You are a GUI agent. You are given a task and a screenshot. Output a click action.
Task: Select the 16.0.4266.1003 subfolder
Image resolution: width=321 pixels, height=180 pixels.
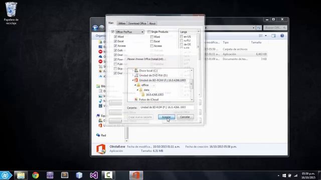click(154, 94)
